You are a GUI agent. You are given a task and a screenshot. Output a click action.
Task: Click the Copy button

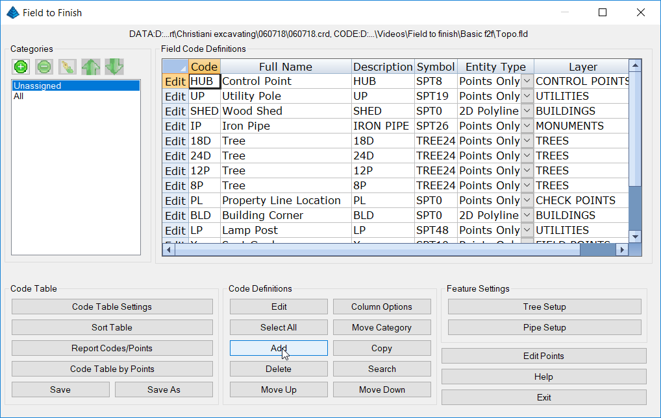(x=382, y=348)
